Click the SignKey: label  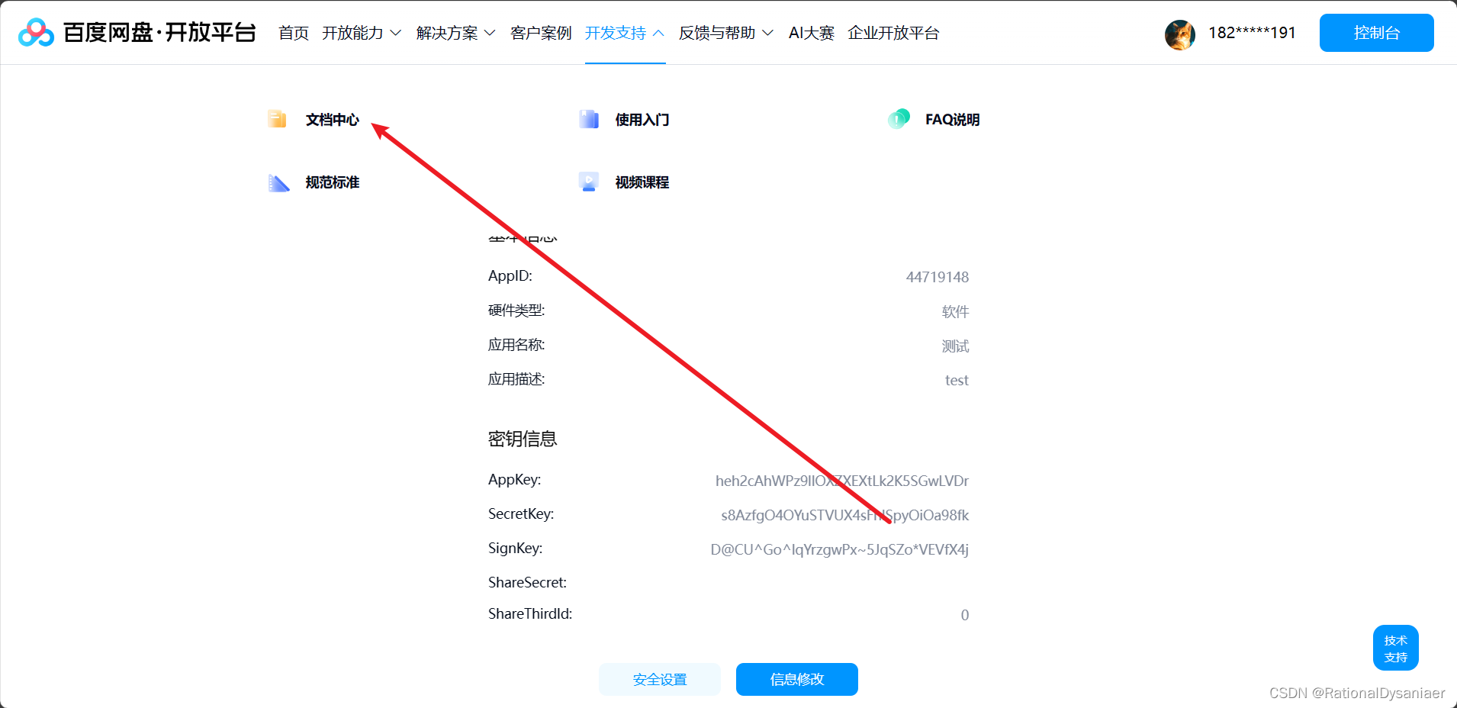tap(515, 549)
